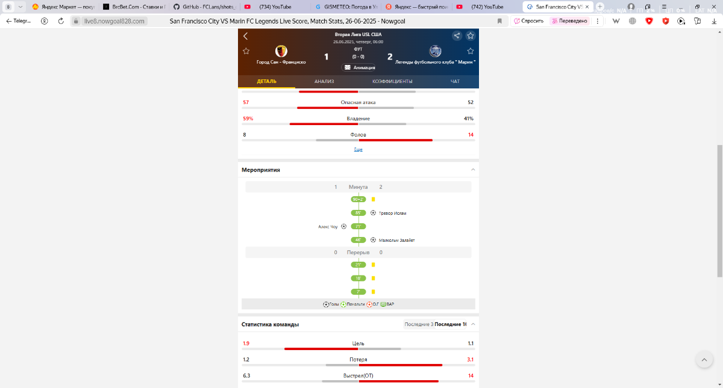The image size is (723, 388).
Task: Open the Анимация match animation button
Action: (x=358, y=67)
